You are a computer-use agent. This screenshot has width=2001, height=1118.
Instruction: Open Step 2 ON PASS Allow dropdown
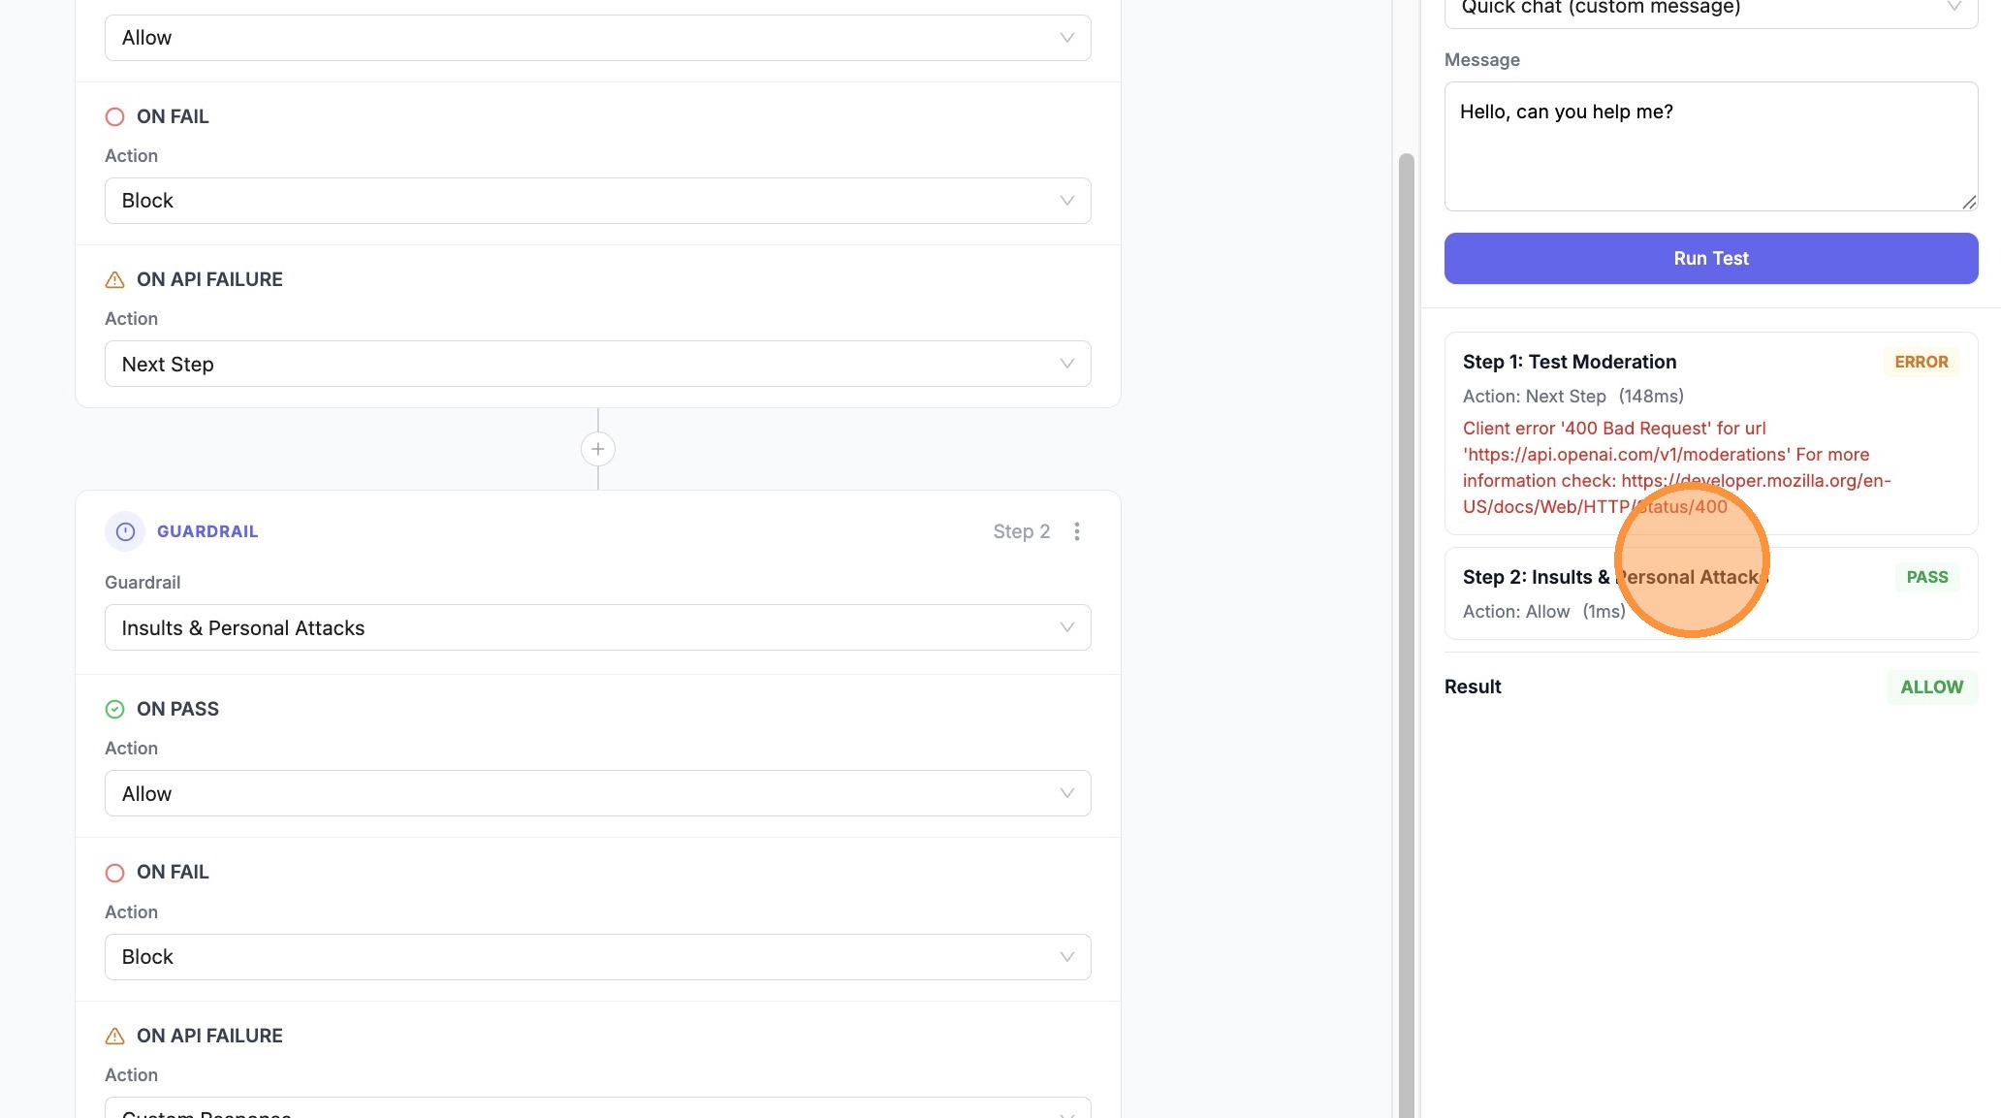[597, 794]
